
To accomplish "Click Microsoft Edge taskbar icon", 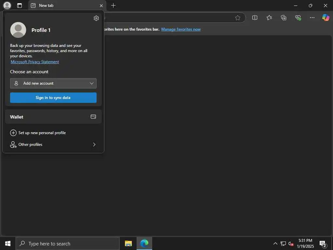I will tap(144, 243).
